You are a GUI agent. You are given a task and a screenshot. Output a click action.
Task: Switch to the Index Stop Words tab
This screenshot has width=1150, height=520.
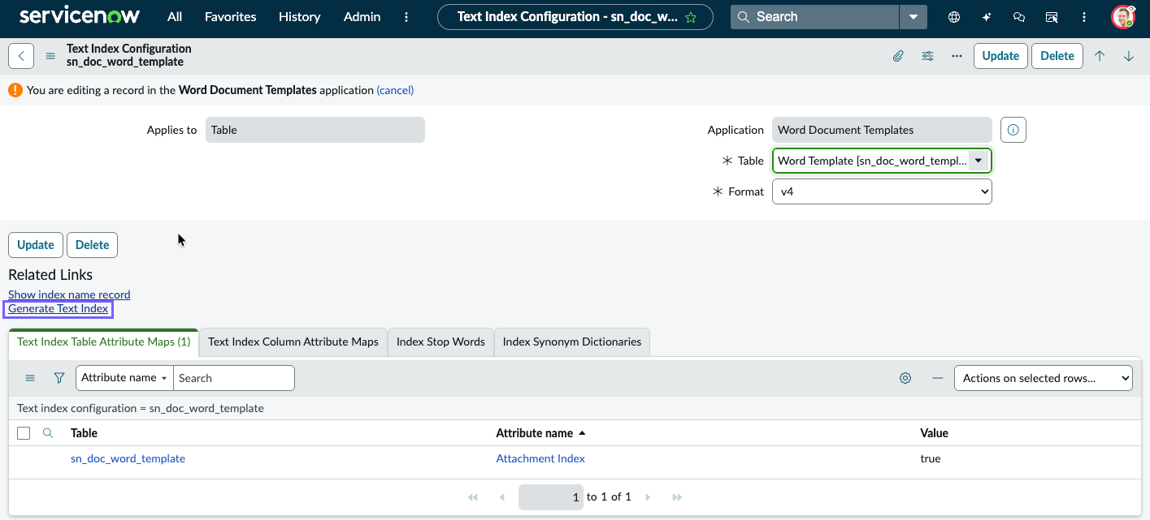coord(440,342)
